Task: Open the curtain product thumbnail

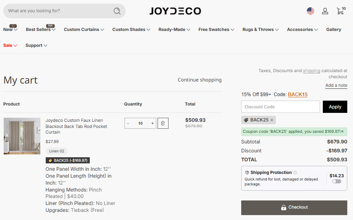Action: pos(22,136)
